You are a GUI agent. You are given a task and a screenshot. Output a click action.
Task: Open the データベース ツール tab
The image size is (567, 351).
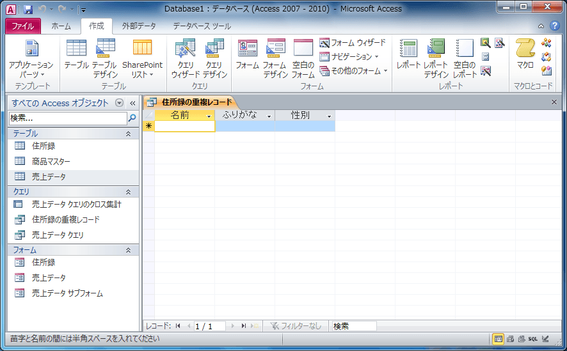(202, 26)
